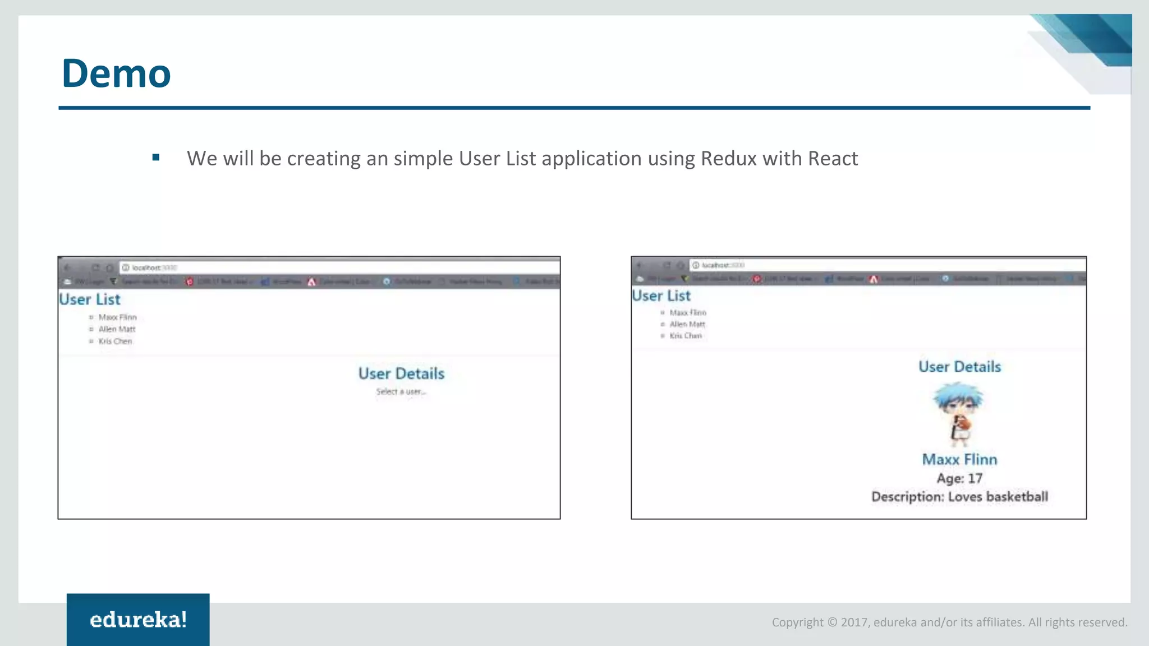This screenshot has width=1149, height=646.
Task: Click the right browser's localhost address bar
Action: 888,265
